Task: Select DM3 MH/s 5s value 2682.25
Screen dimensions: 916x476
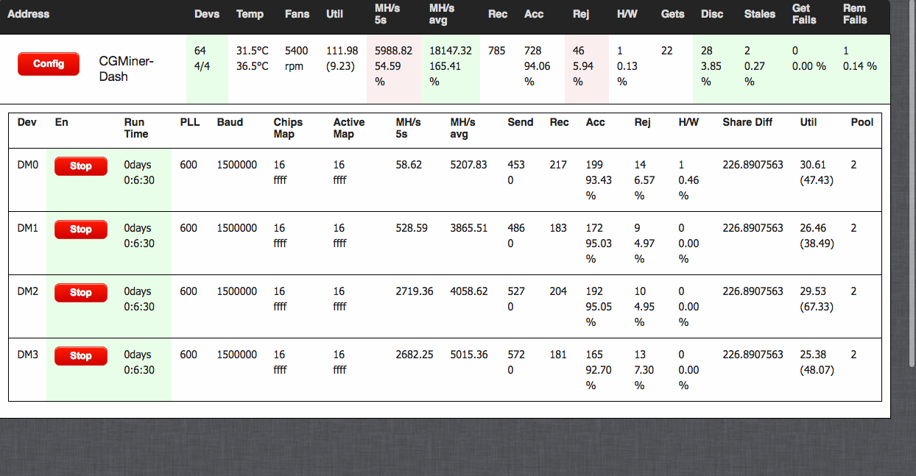Action: click(x=415, y=355)
